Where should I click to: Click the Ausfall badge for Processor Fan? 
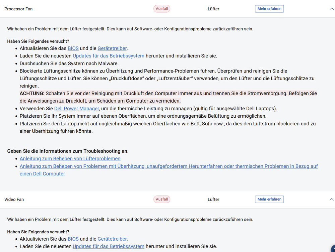tap(162, 9)
